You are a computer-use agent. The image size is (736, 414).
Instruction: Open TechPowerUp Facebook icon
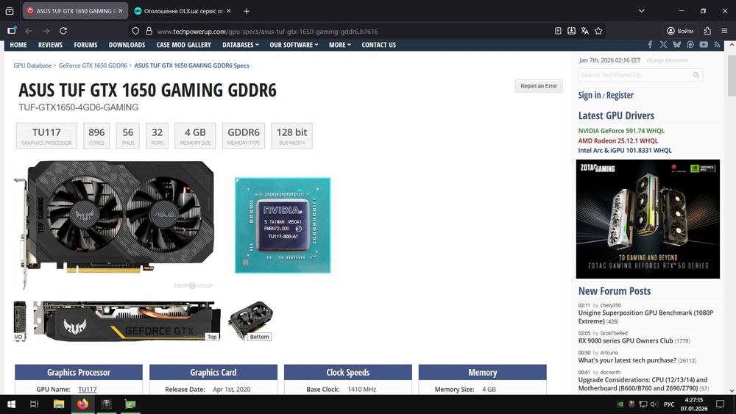(650, 45)
